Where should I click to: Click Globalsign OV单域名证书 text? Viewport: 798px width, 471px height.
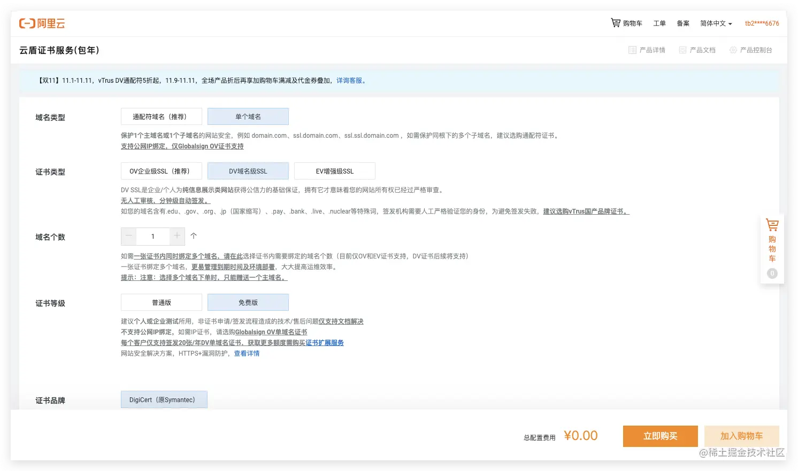pos(271,332)
